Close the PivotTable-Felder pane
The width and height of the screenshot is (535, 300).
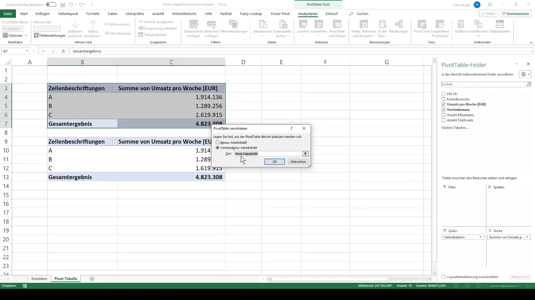[528, 64]
